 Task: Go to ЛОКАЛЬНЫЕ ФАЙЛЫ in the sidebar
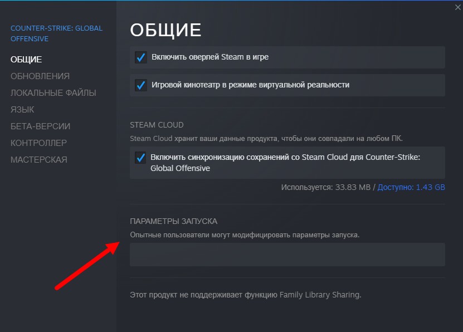click(x=53, y=93)
